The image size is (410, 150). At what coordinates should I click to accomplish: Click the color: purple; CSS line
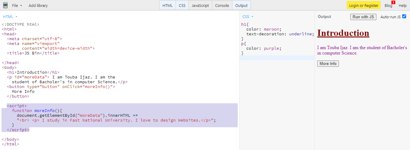(x=264, y=48)
